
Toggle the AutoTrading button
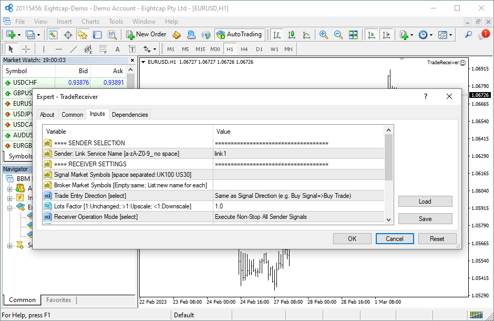(240, 34)
